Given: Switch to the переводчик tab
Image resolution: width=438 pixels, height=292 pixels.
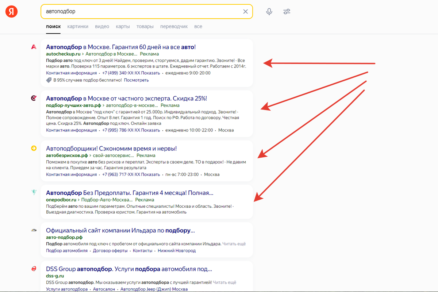Looking at the screenshot, I should pos(174,26).
